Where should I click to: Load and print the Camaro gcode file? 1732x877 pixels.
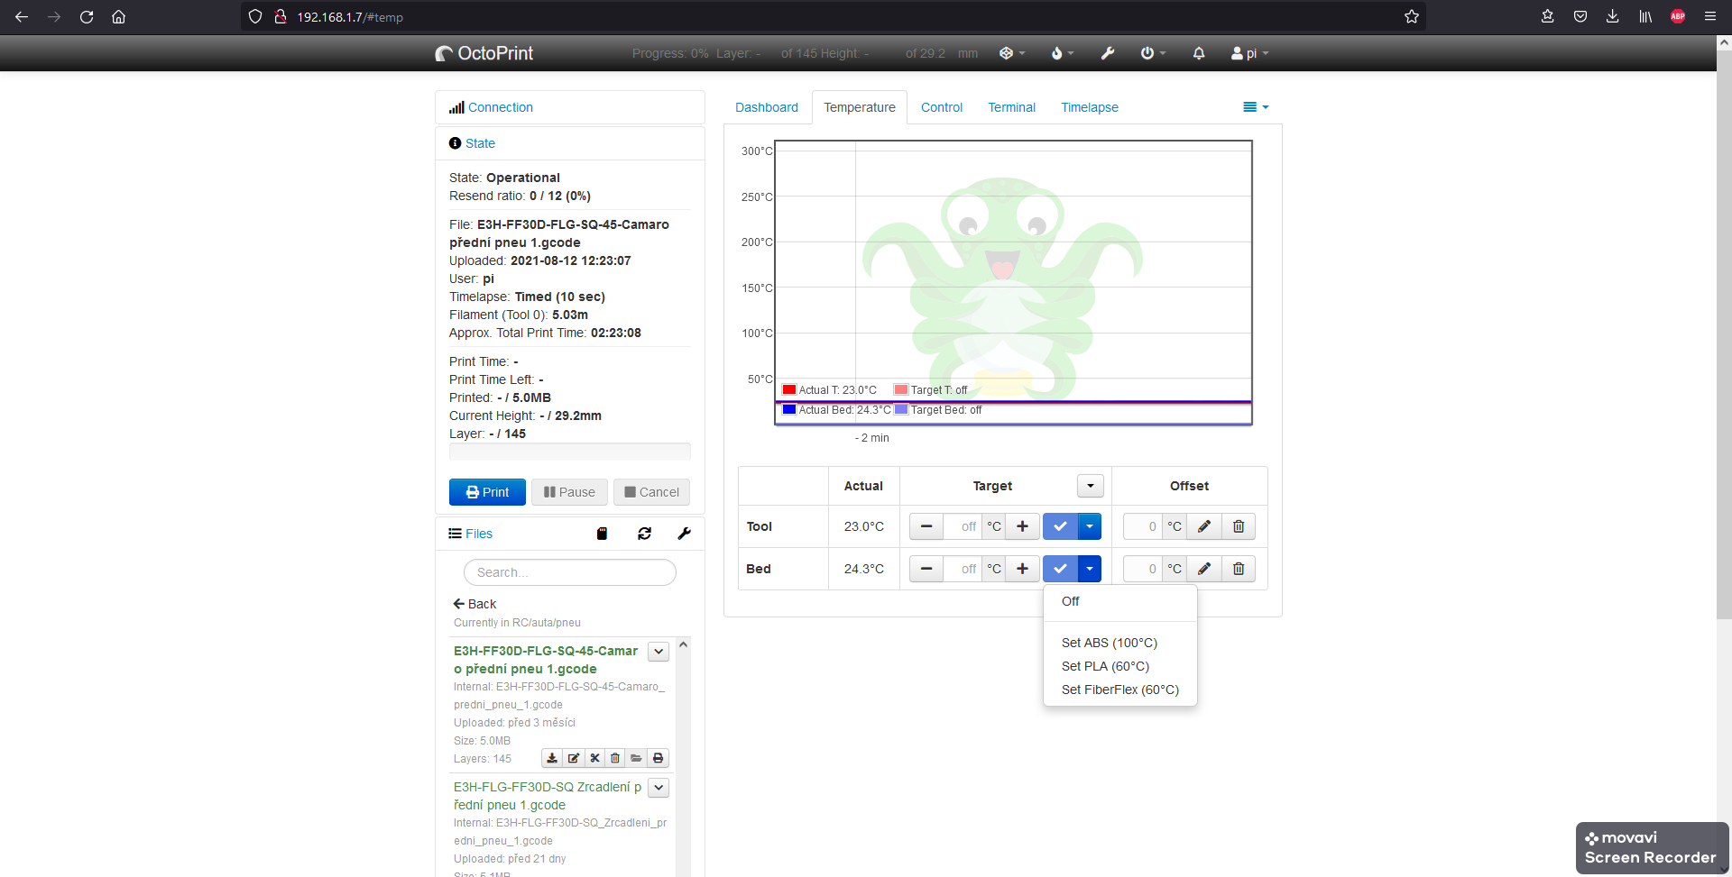pyautogui.click(x=658, y=758)
